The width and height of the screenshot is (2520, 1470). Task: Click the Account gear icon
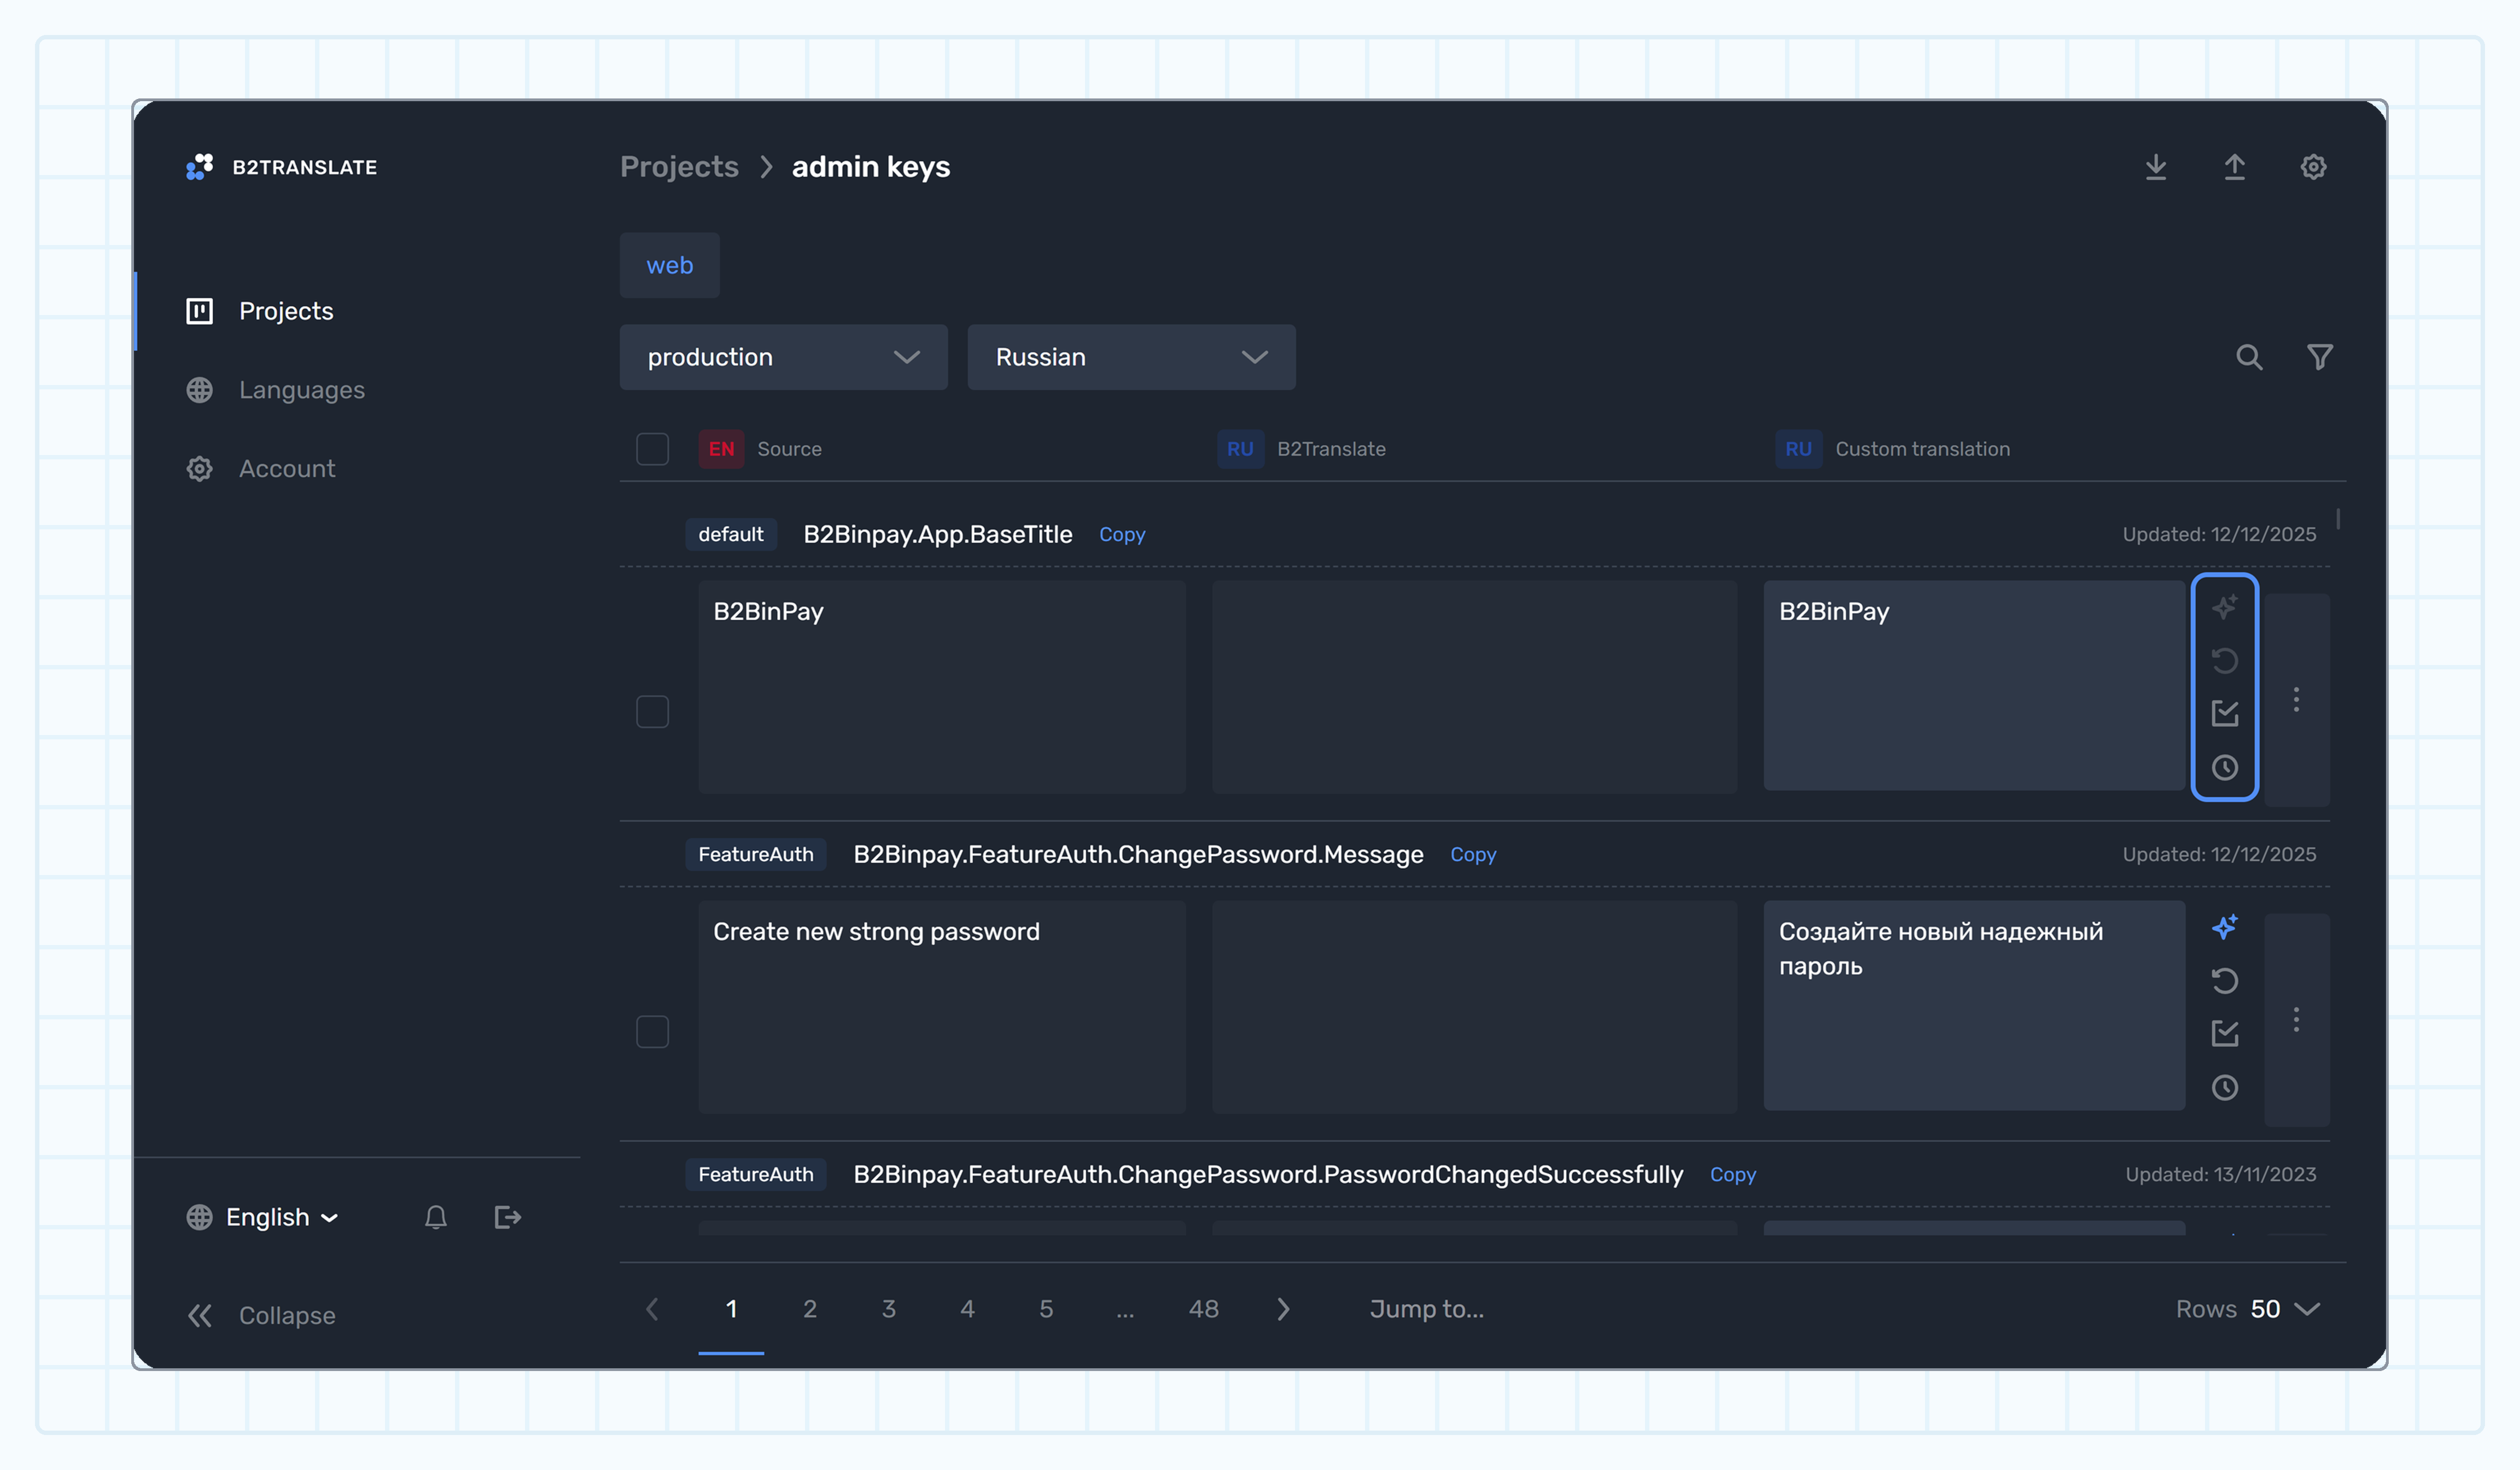click(x=199, y=469)
